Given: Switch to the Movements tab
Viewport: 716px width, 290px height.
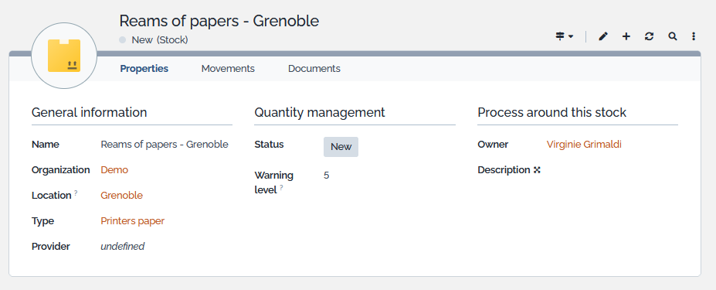Looking at the screenshot, I should [x=228, y=69].
